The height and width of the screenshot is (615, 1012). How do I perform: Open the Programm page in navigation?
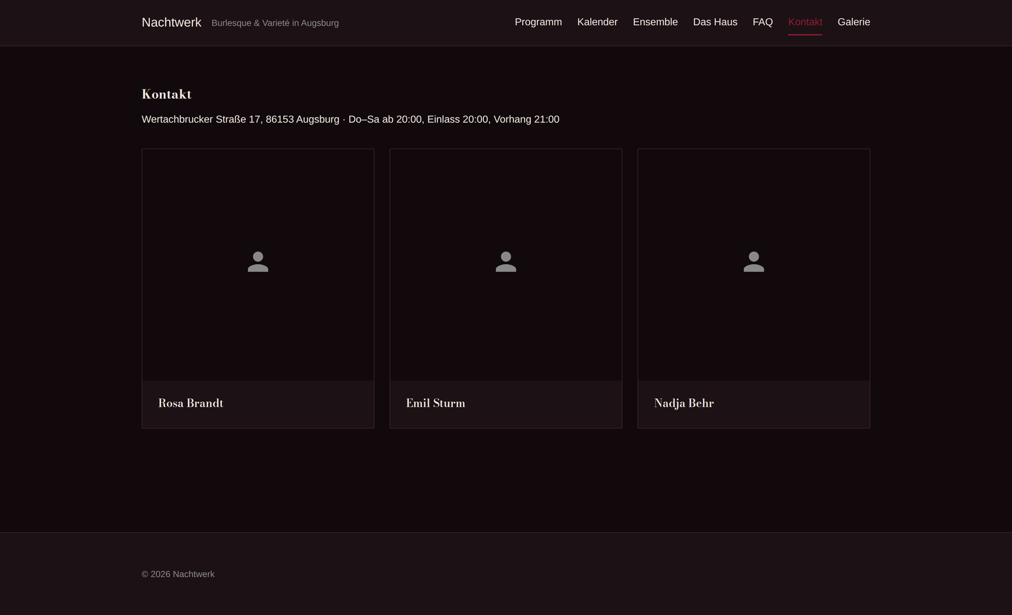[538, 22]
